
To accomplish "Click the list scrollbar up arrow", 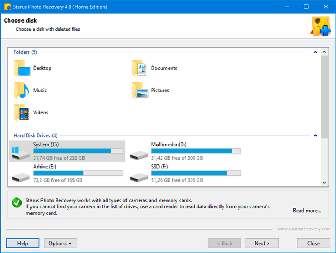I will pyautogui.click(x=324, y=52).
